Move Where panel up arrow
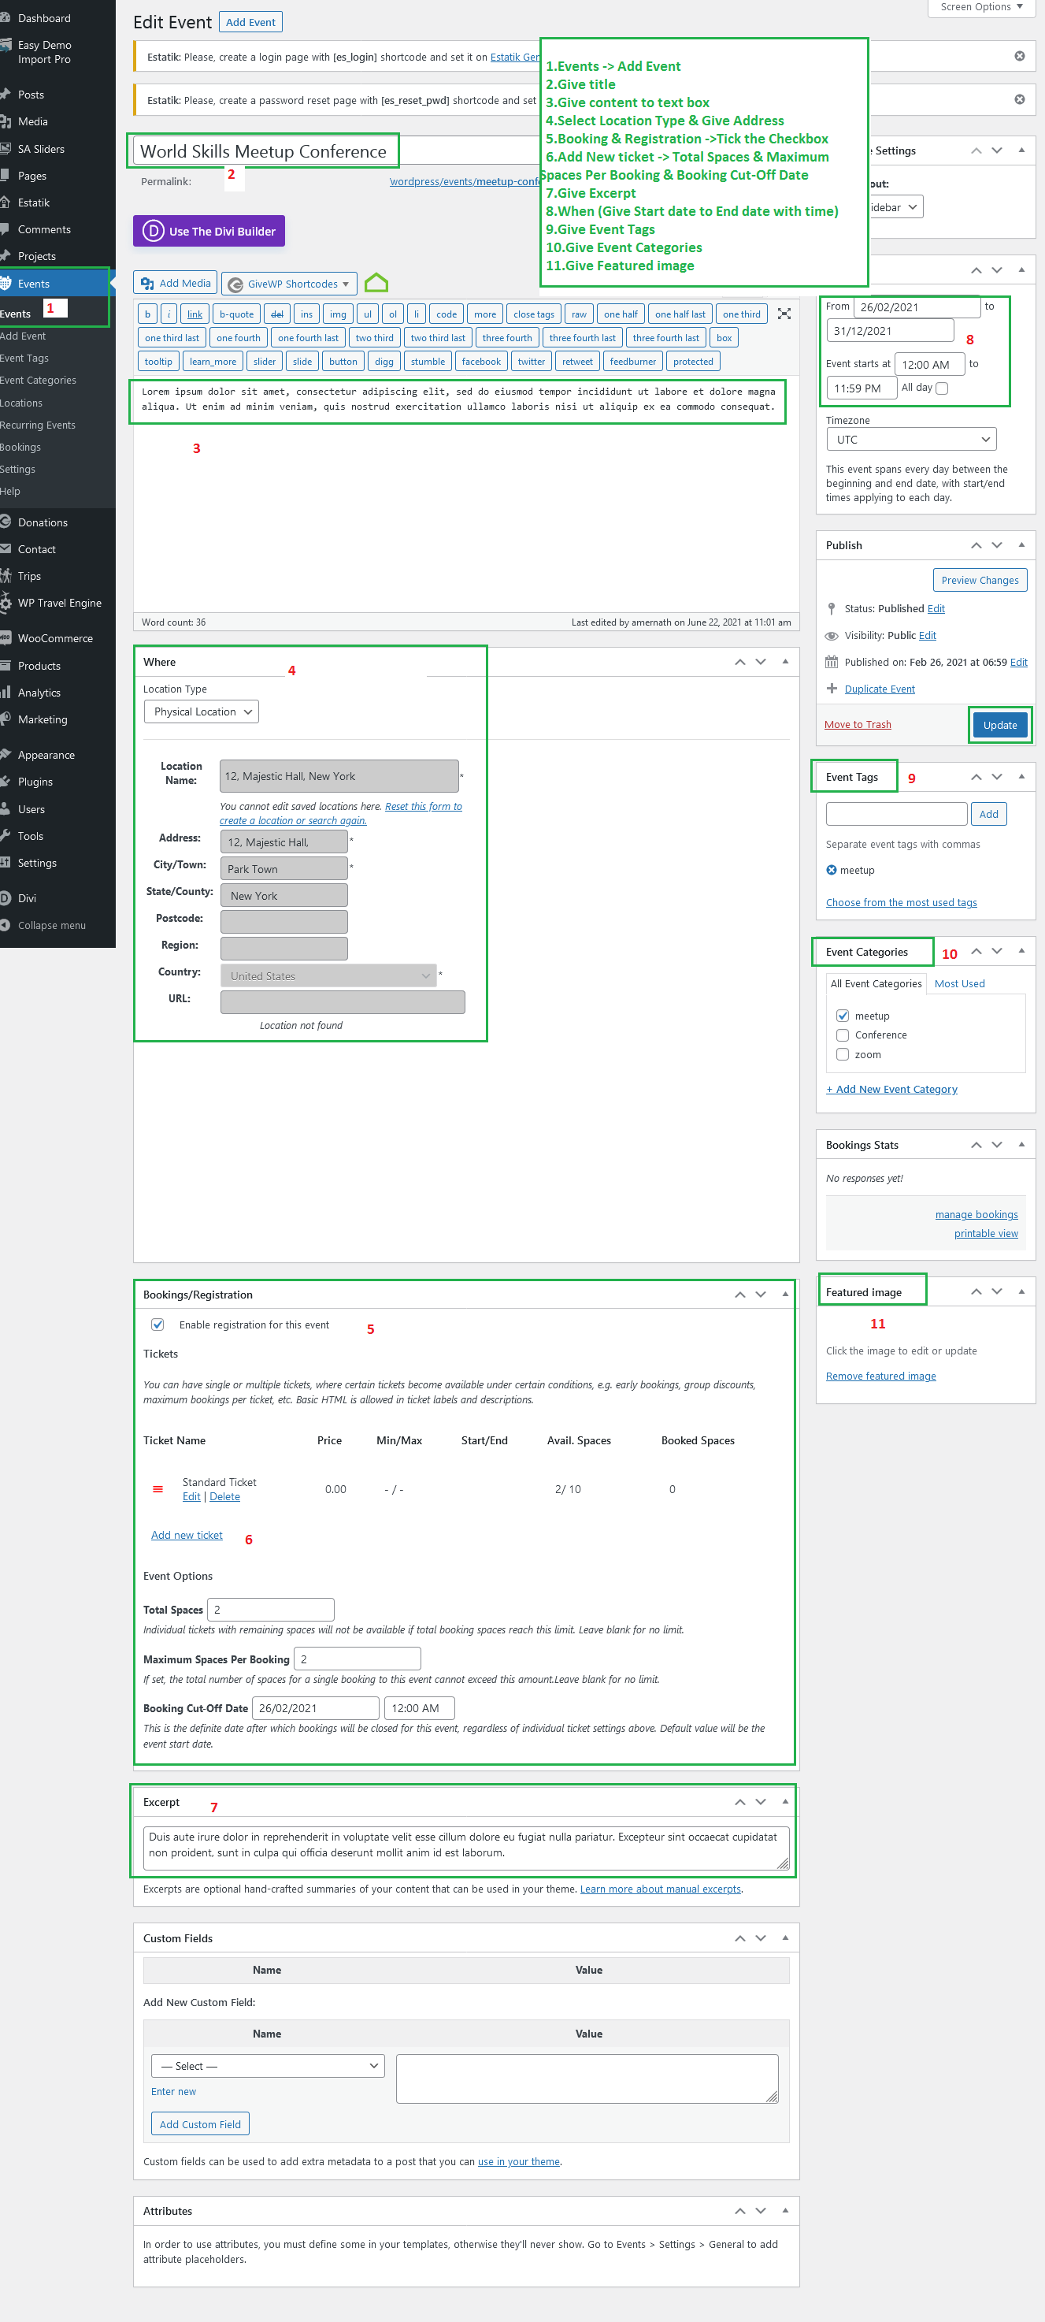Screen dimensions: 1045x2322 tap(739, 662)
